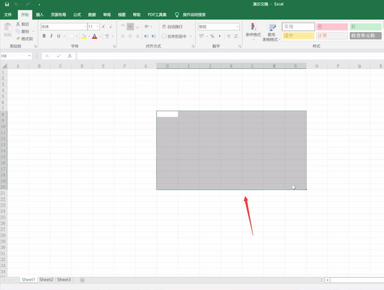Select column P header

tap(338, 66)
